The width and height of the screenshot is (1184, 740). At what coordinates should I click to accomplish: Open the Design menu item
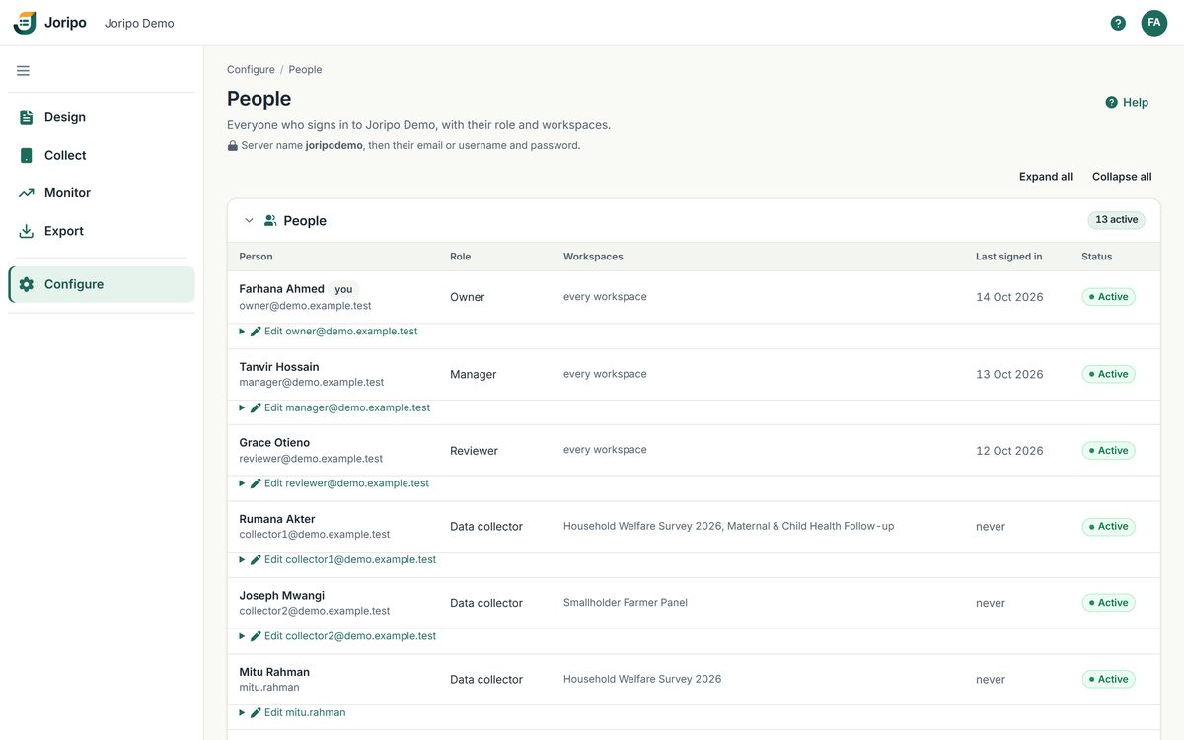pyautogui.click(x=102, y=117)
